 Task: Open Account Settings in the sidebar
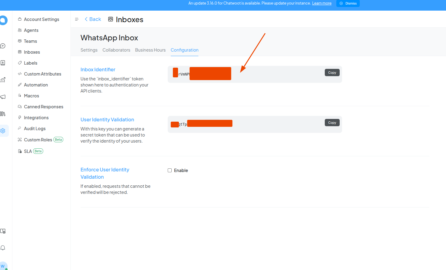point(41,19)
